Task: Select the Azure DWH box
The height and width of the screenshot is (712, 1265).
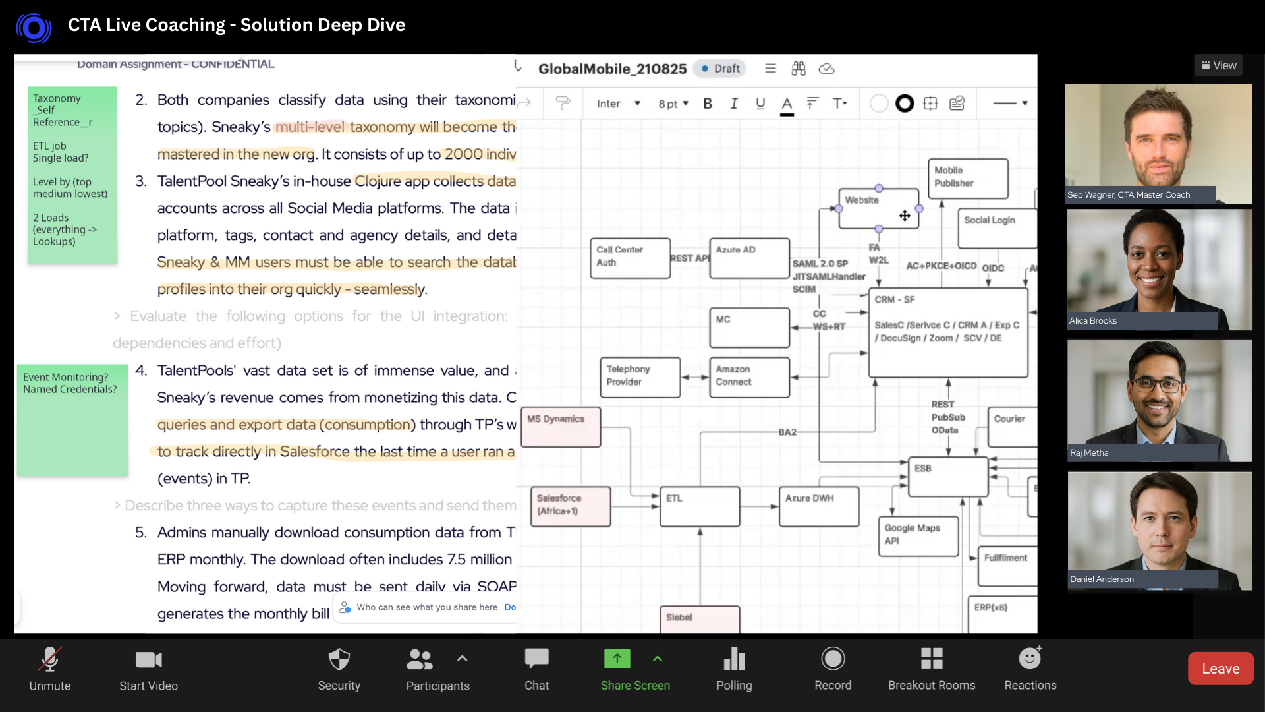Action: click(819, 506)
